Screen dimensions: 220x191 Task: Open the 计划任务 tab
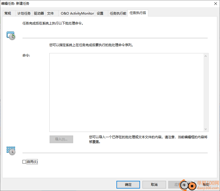(24, 13)
